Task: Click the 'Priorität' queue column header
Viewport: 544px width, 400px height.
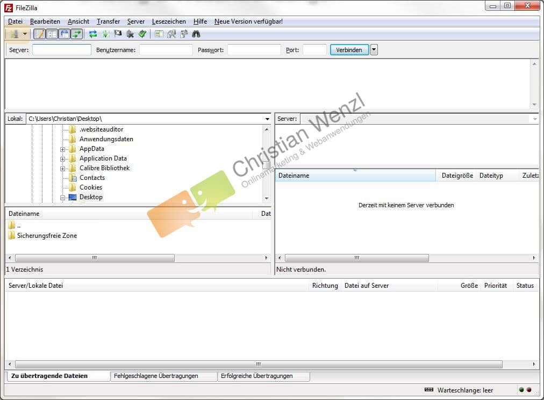Action: (x=496, y=286)
